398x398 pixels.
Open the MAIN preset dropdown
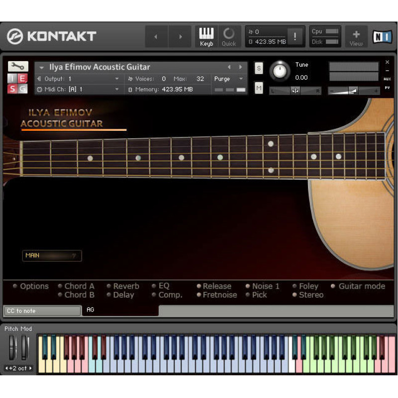(52, 256)
